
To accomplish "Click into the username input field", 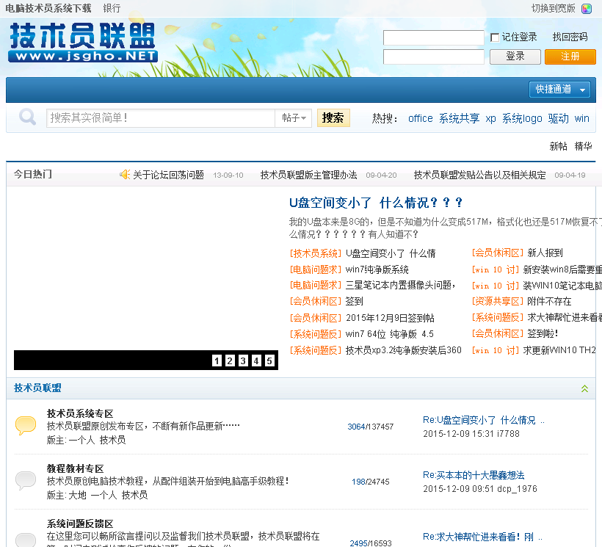I will click(x=433, y=37).
